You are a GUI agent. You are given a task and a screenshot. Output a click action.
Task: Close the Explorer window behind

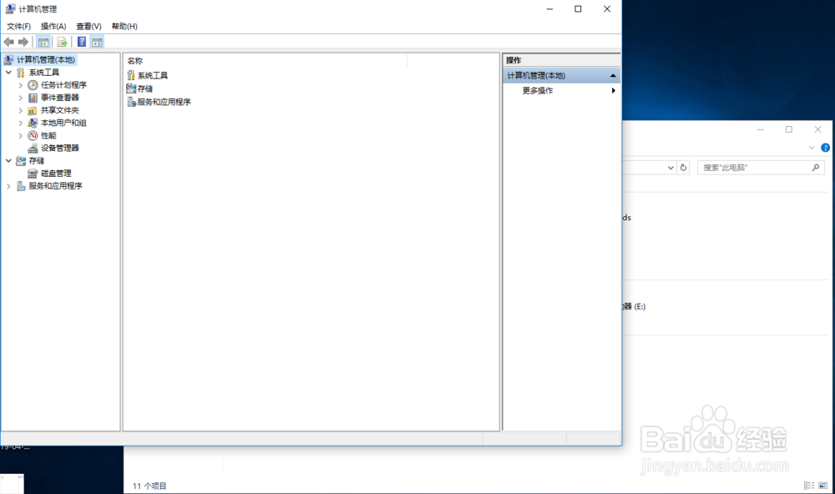click(817, 129)
